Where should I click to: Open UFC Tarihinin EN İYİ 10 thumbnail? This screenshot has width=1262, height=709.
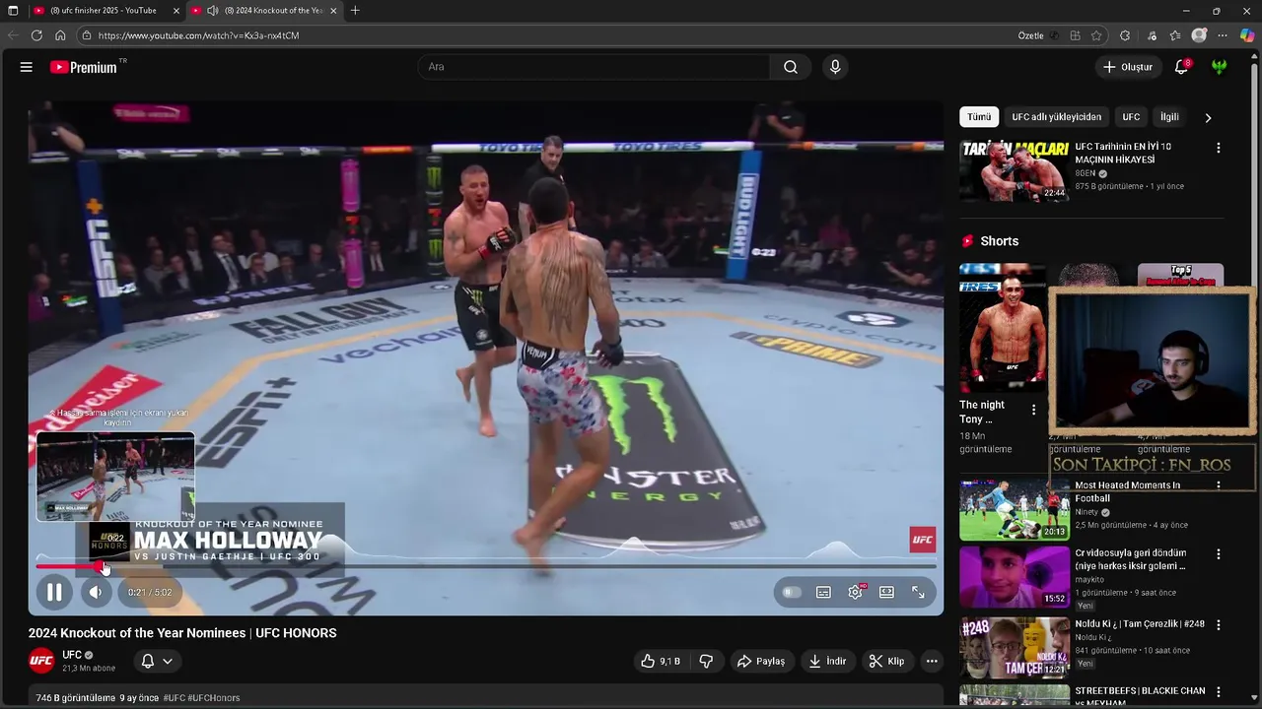pyautogui.click(x=1015, y=170)
